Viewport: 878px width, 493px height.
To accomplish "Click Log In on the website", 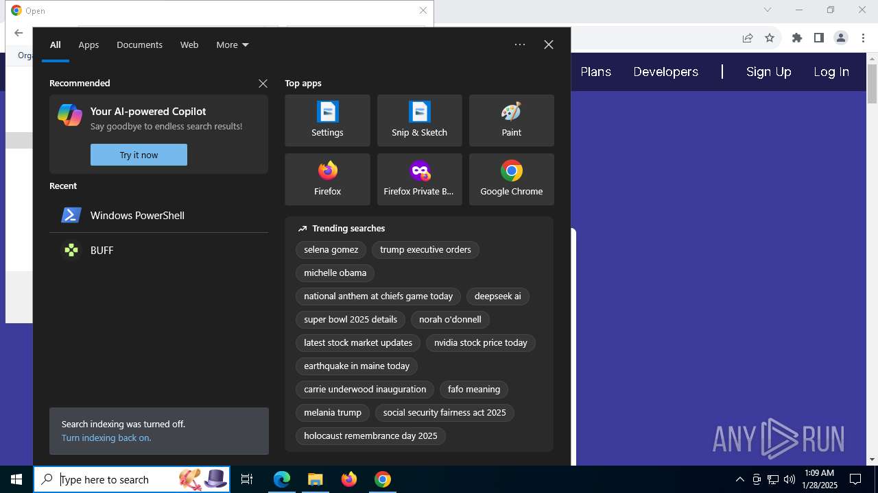I will 831,72.
